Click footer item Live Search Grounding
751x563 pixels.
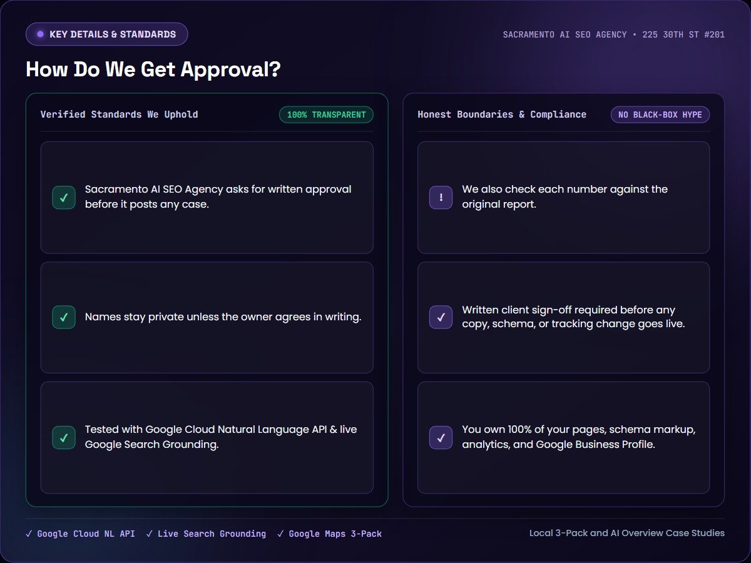point(206,534)
